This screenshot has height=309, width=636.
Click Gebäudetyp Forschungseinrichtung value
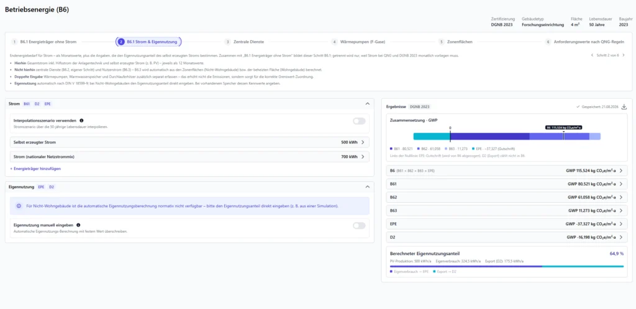point(543,25)
